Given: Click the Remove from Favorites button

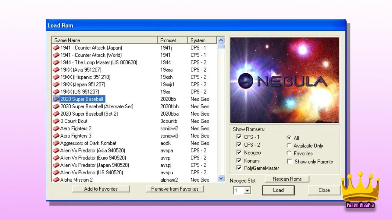Looking at the screenshot, I should [175, 189].
